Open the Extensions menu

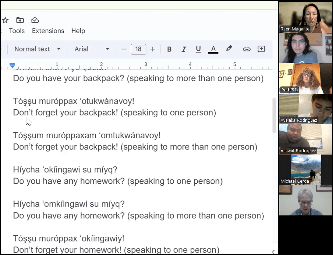pyautogui.click(x=48, y=31)
